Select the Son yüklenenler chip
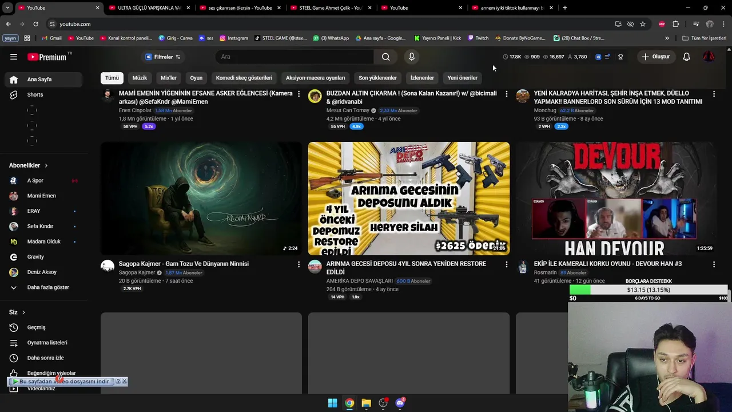The width and height of the screenshot is (732, 412). click(x=377, y=78)
